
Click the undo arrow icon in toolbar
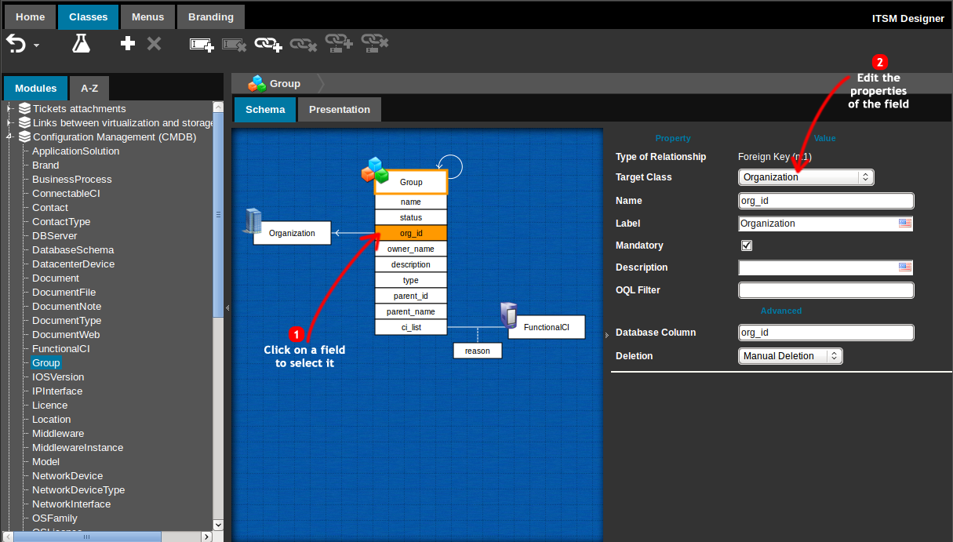[x=16, y=43]
